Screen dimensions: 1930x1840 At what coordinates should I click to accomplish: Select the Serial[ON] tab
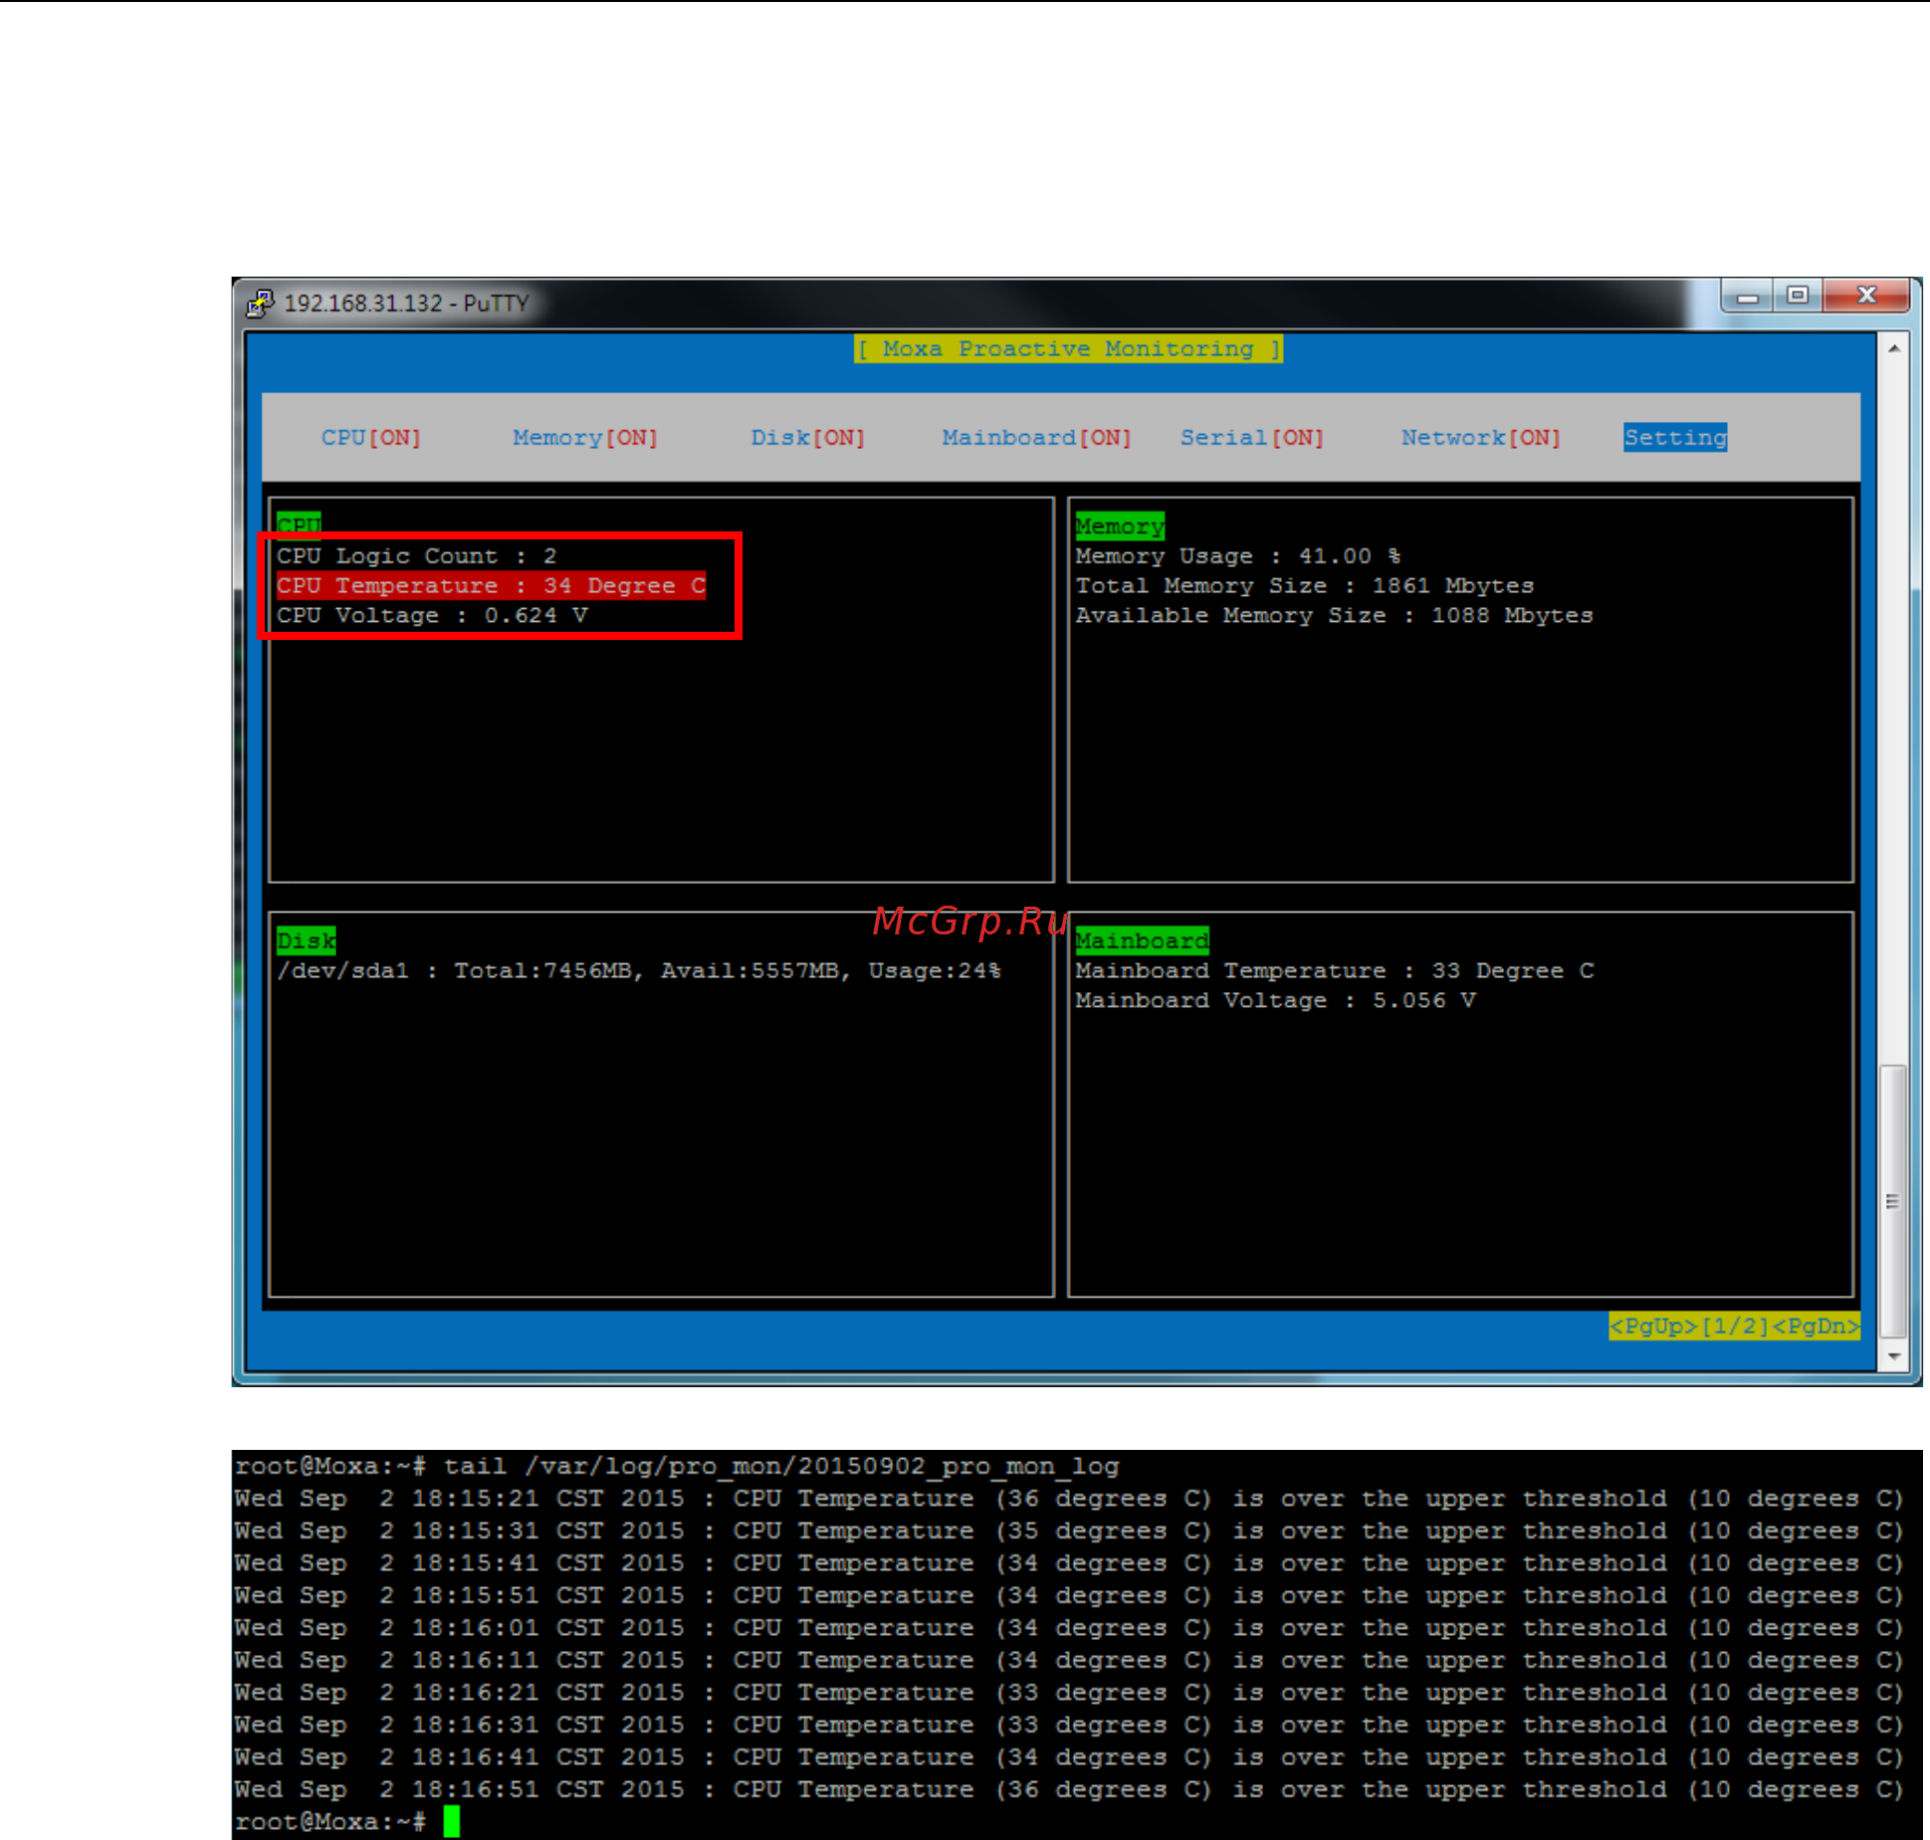[1252, 438]
